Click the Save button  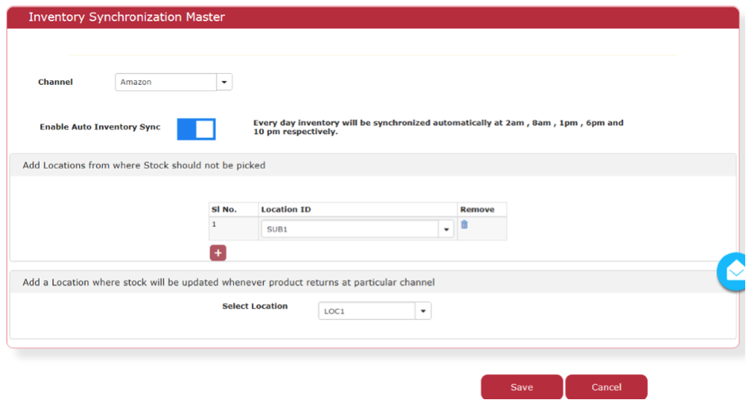pyautogui.click(x=522, y=387)
